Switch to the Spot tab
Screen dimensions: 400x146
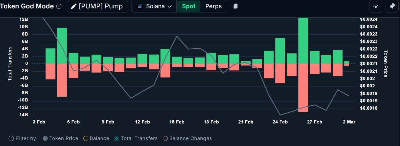tap(189, 6)
